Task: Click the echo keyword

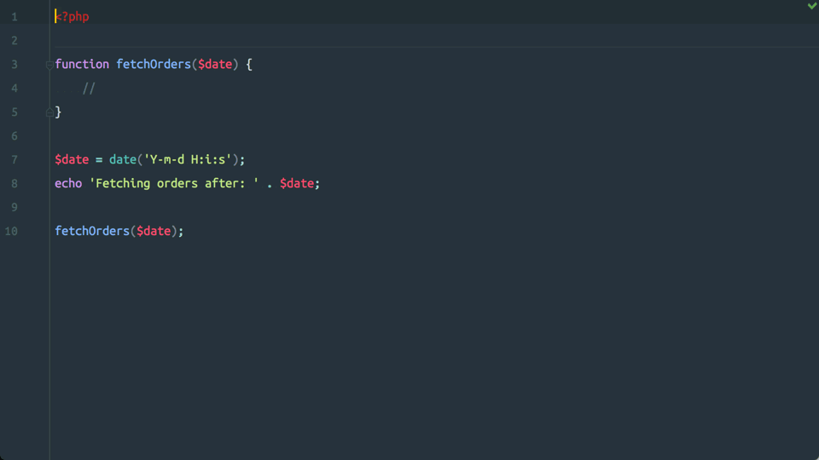Action: [x=68, y=184]
